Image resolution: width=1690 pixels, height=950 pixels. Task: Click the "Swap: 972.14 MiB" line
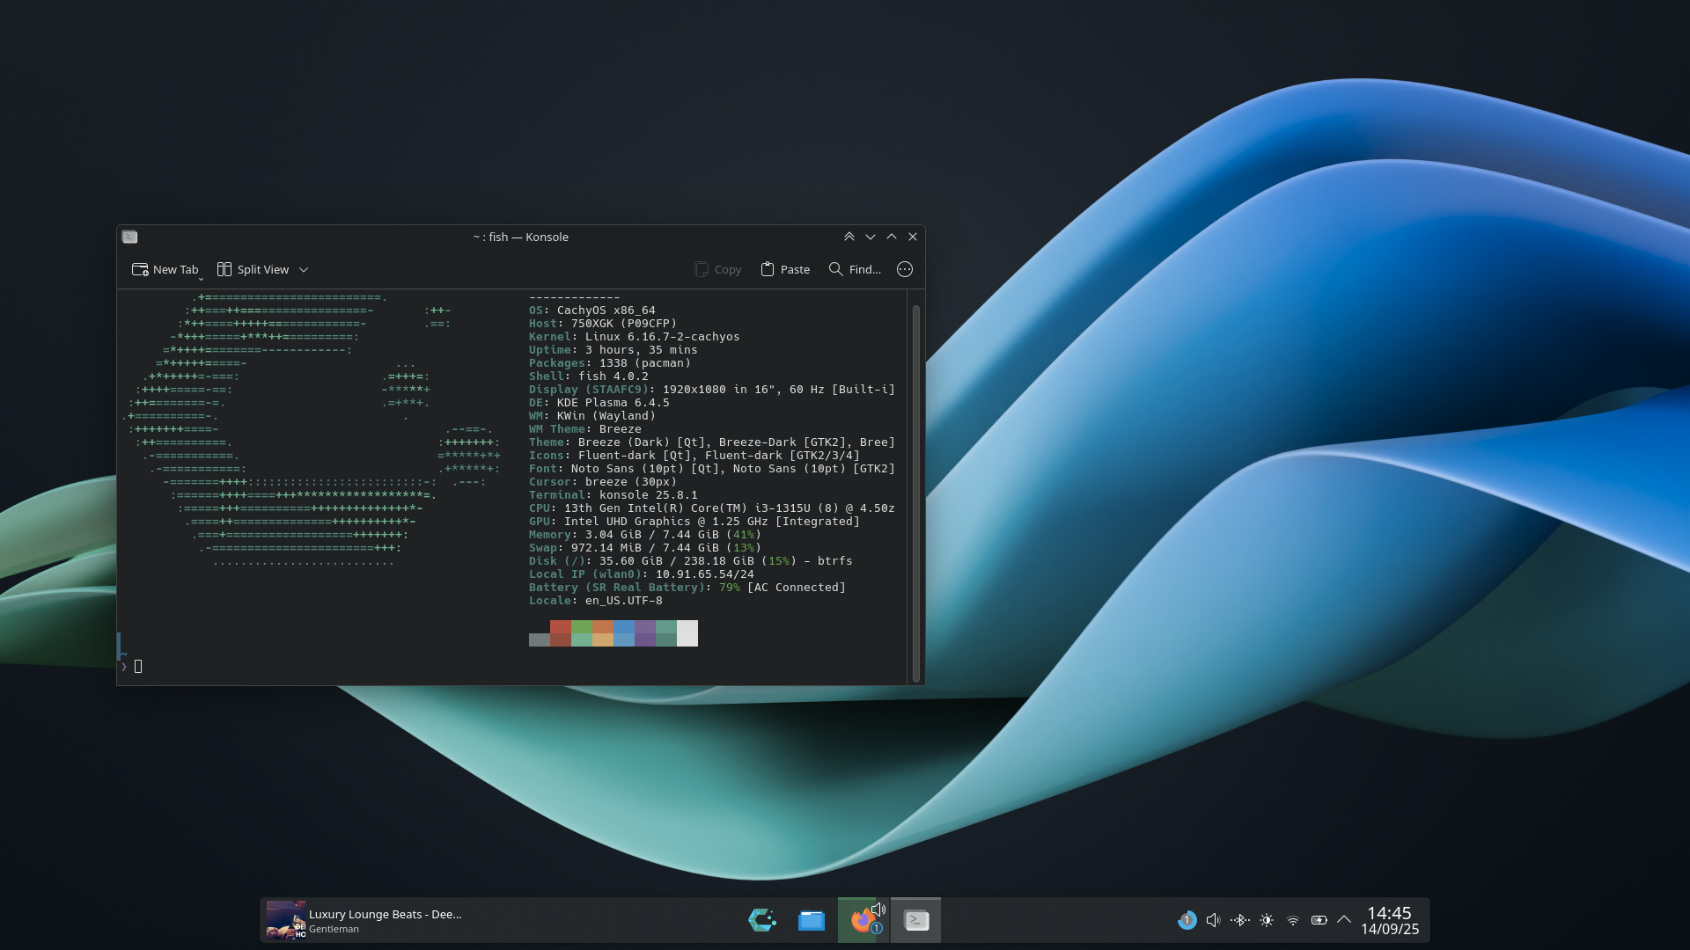pos(645,548)
